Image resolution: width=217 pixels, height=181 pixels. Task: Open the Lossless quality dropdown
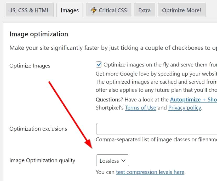coord(112,161)
